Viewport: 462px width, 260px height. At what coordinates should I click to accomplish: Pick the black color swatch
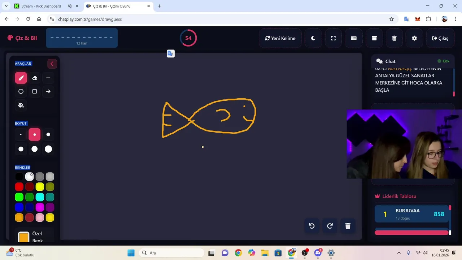tap(19, 177)
